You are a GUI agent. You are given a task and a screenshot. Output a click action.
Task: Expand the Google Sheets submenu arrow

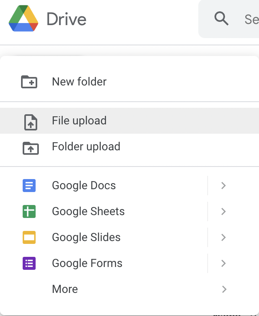[223, 211]
